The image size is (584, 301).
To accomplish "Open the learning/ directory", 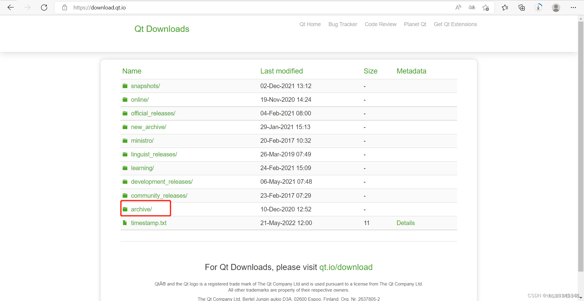I will point(142,168).
